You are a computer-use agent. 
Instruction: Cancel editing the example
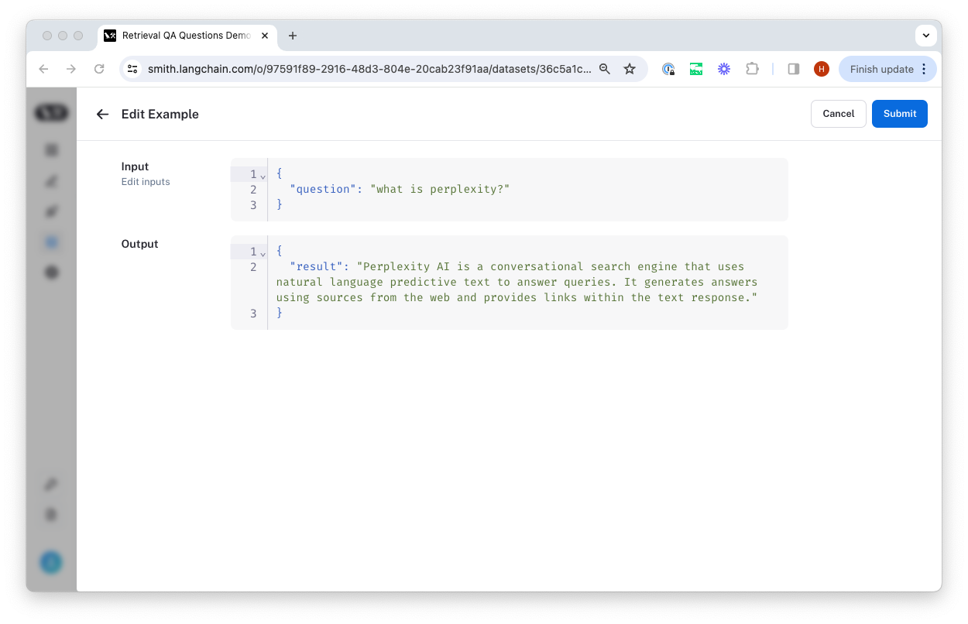[838, 114]
